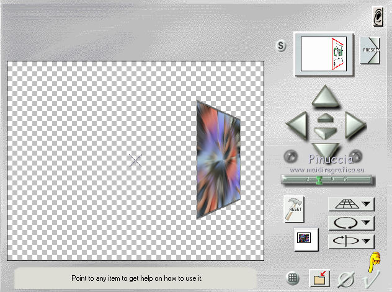Open the PRESETS panel

[370, 50]
